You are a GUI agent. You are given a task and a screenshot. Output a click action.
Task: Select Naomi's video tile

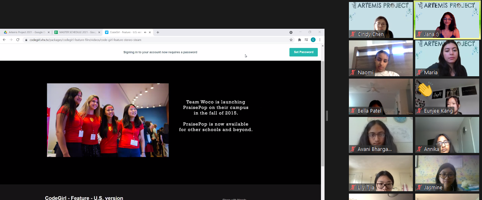[x=380, y=58]
